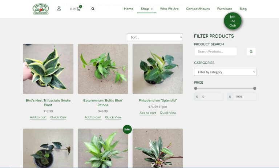Open Bird's Nest Trifasciata Snake Plant title
This screenshot has height=168, width=279.
pyautogui.click(x=48, y=103)
